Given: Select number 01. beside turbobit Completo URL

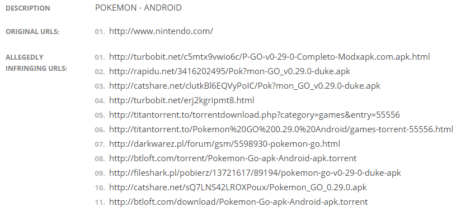Looking at the screenshot, I should coord(100,57).
